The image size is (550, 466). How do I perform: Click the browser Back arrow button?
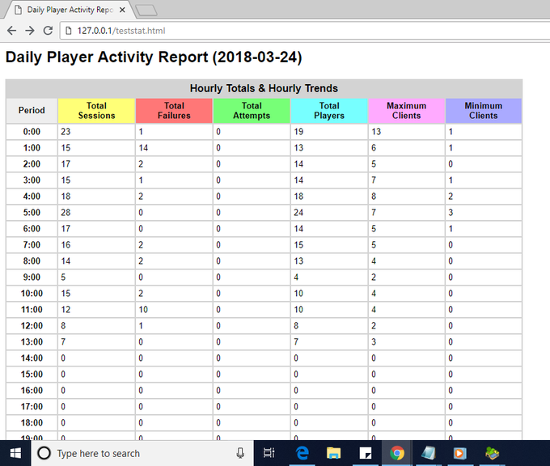11,30
